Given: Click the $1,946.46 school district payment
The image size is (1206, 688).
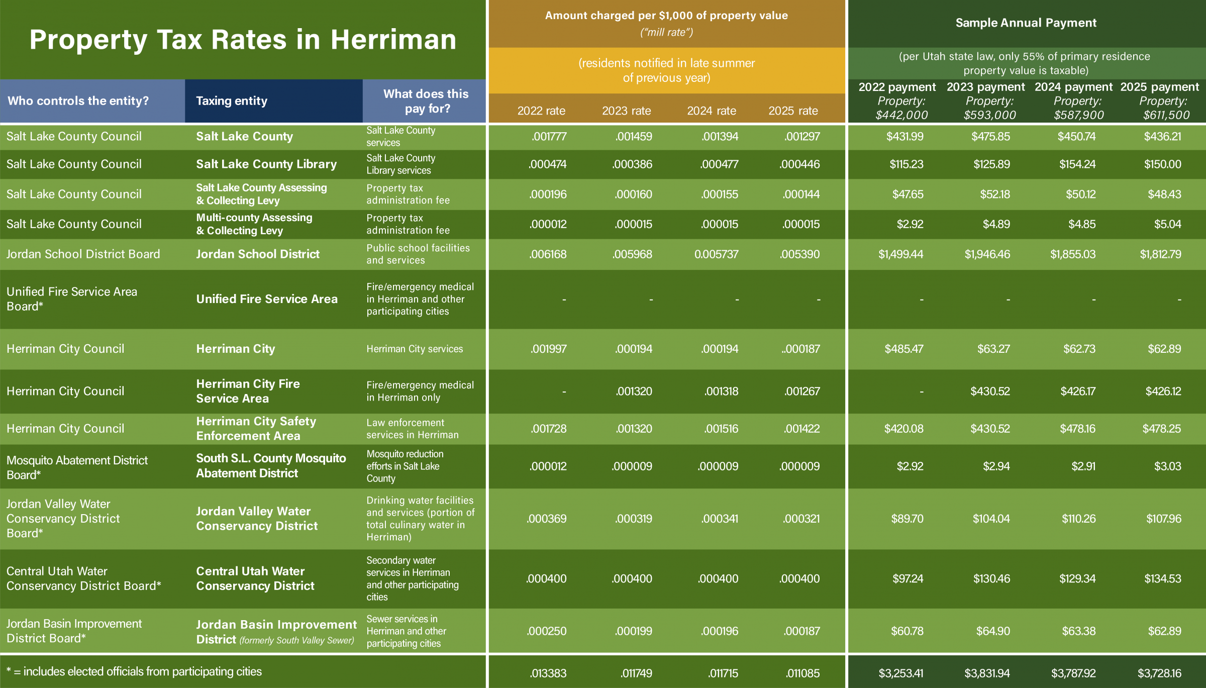Looking at the screenshot, I should click(987, 254).
